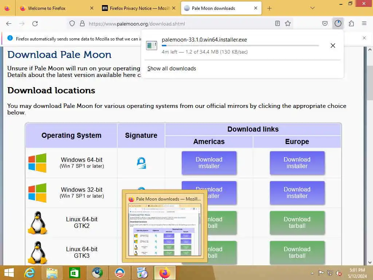Expand the list all tabs chevron
Image resolution: width=373 pixels, height=280 pixels.
[313, 8]
